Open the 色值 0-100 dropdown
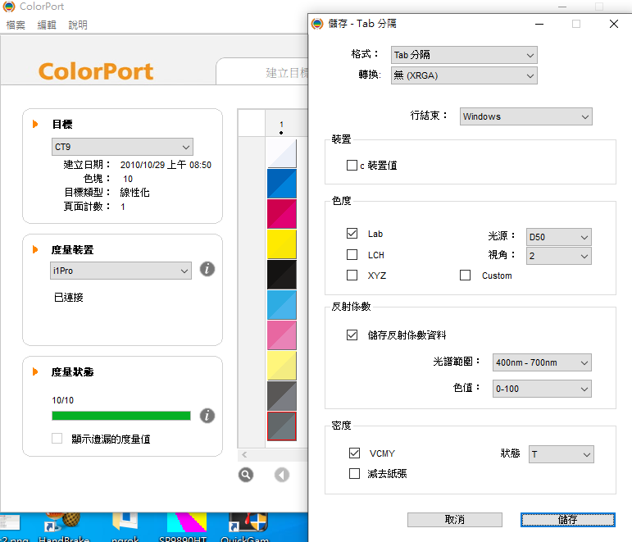 coord(542,389)
